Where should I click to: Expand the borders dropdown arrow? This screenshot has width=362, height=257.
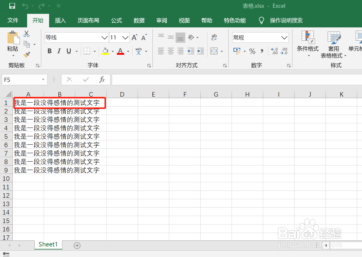point(94,51)
